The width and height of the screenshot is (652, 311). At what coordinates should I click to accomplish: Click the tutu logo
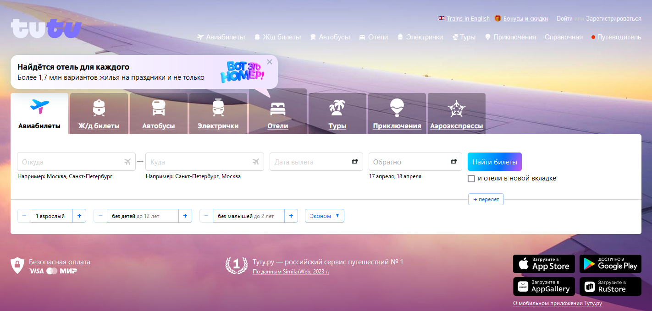tap(46, 28)
